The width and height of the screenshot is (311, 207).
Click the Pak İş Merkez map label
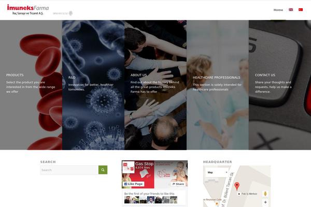coord(249,194)
